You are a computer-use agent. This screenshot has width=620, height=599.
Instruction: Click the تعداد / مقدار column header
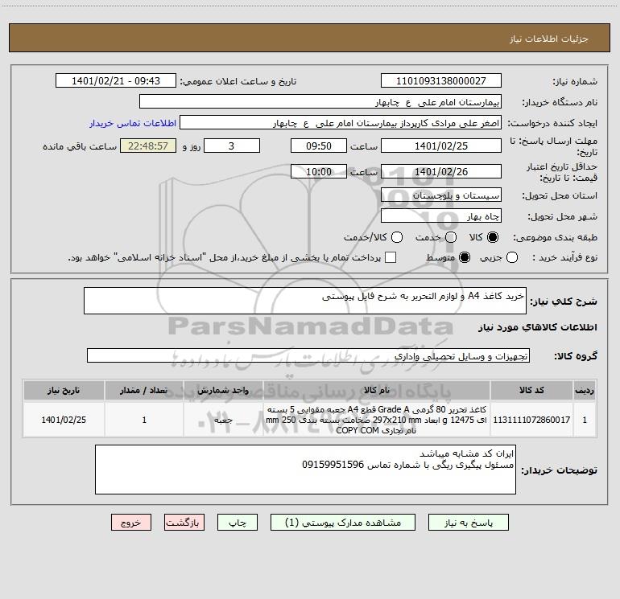(x=144, y=390)
